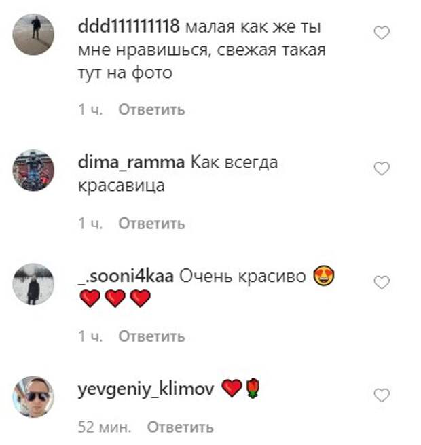The image size is (421, 445).
Task: Open the yevgeniy_klimov username link
Action: pos(146,389)
